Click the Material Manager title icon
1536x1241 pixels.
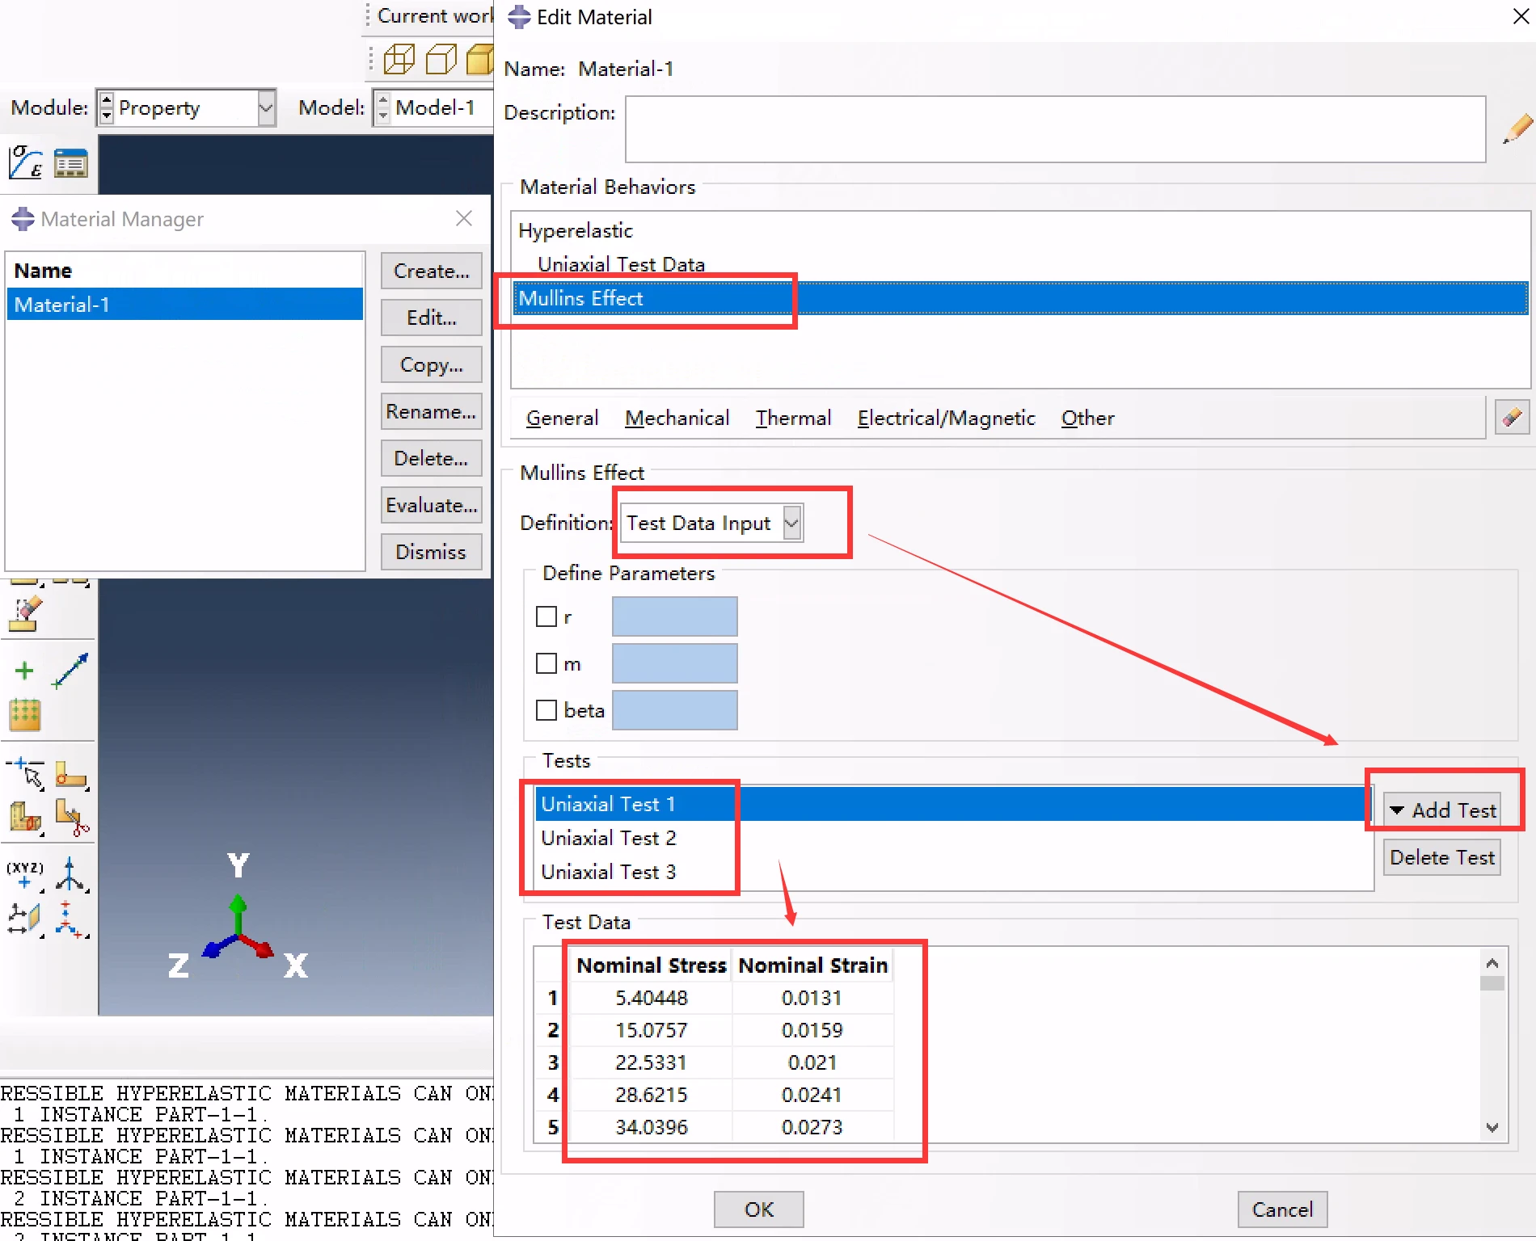coord(23,219)
